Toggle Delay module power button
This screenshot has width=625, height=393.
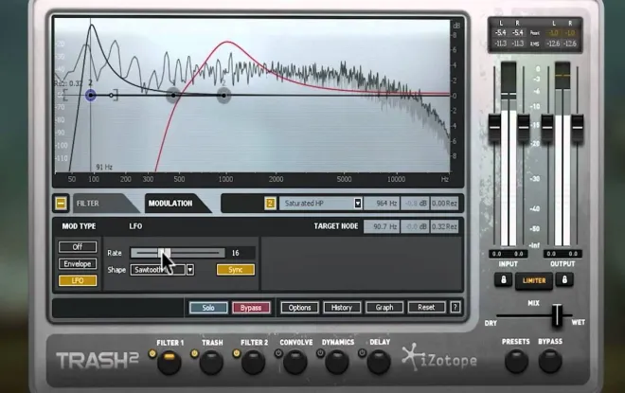coord(362,353)
